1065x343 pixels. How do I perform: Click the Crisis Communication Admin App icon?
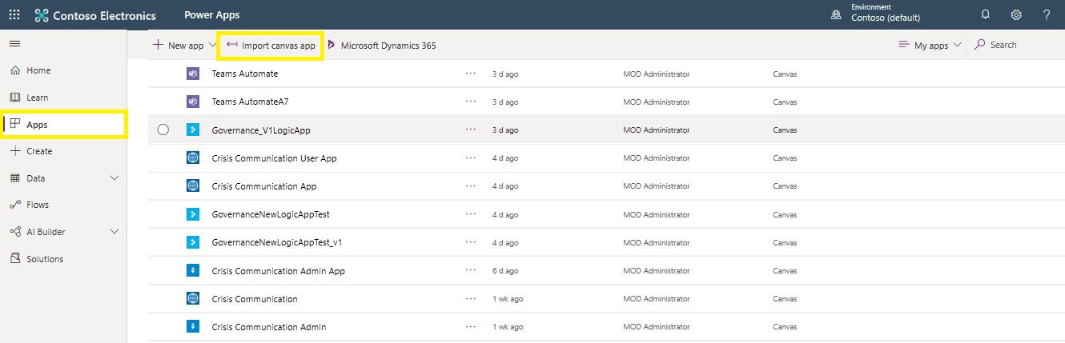(x=192, y=271)
